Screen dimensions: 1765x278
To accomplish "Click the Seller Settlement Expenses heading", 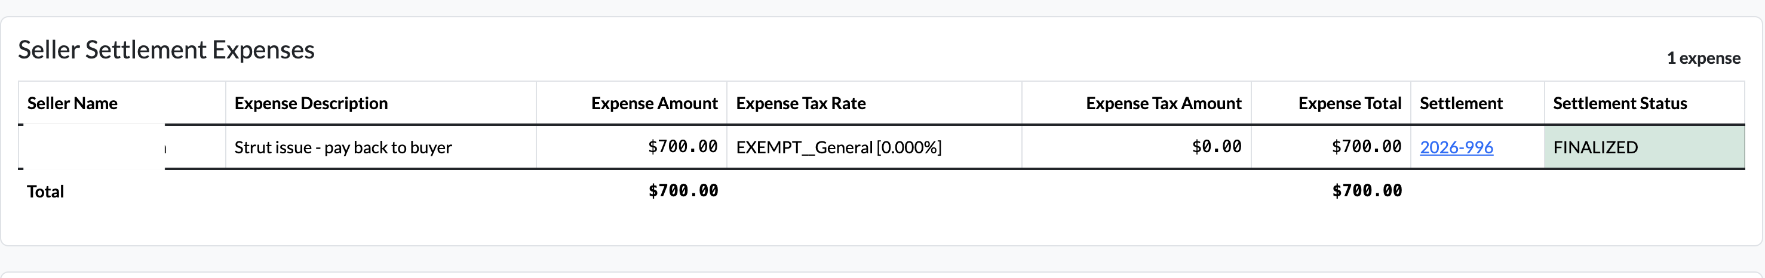I will 166,50.
